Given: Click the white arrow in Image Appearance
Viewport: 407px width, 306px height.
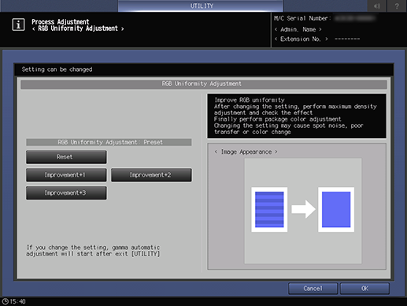Looking at the screenshot, I should pyautogui.click(x=303, y=209).
